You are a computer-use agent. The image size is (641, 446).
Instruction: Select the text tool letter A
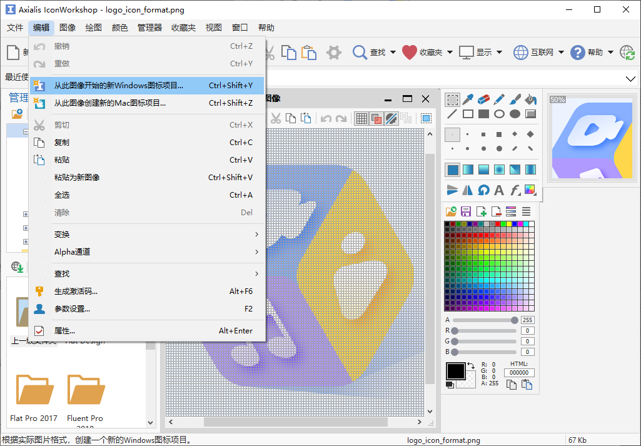coord(499,190)
